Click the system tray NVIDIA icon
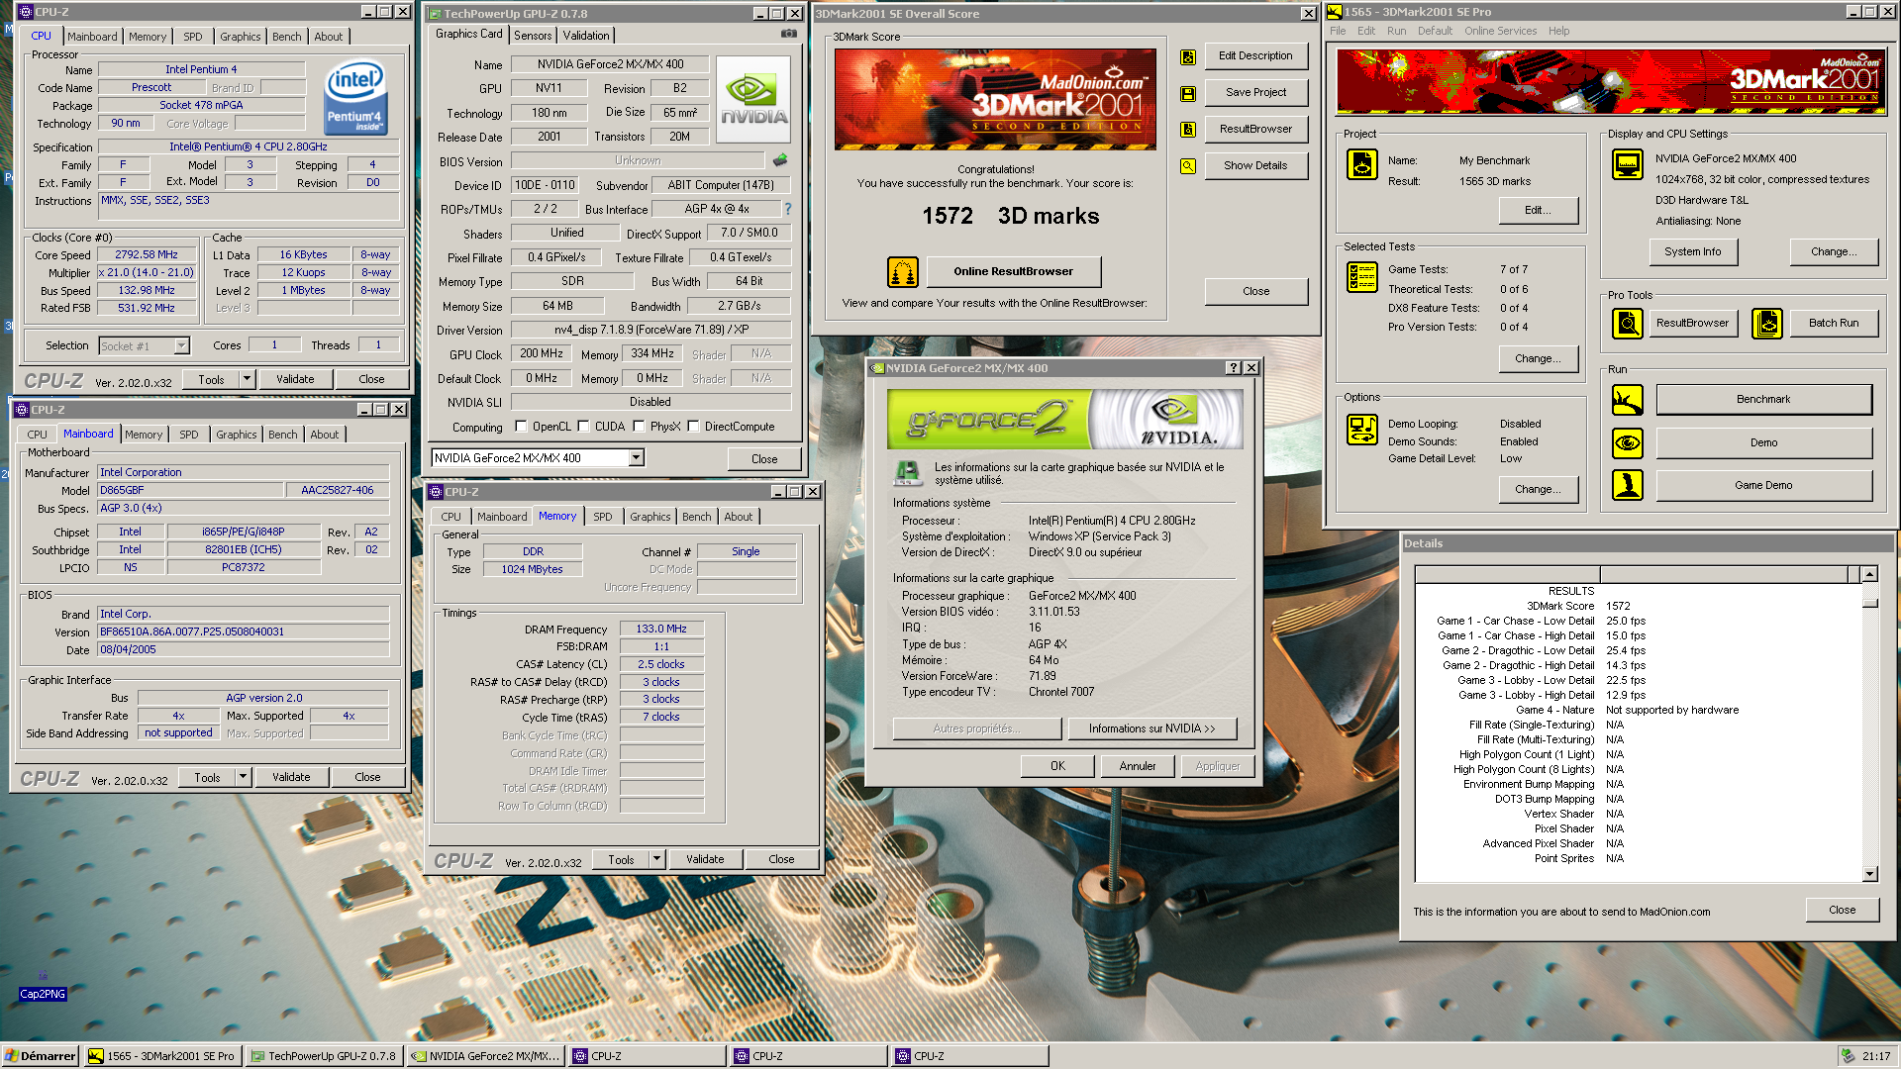 pyautogui.click(x=1848, y=1056)
